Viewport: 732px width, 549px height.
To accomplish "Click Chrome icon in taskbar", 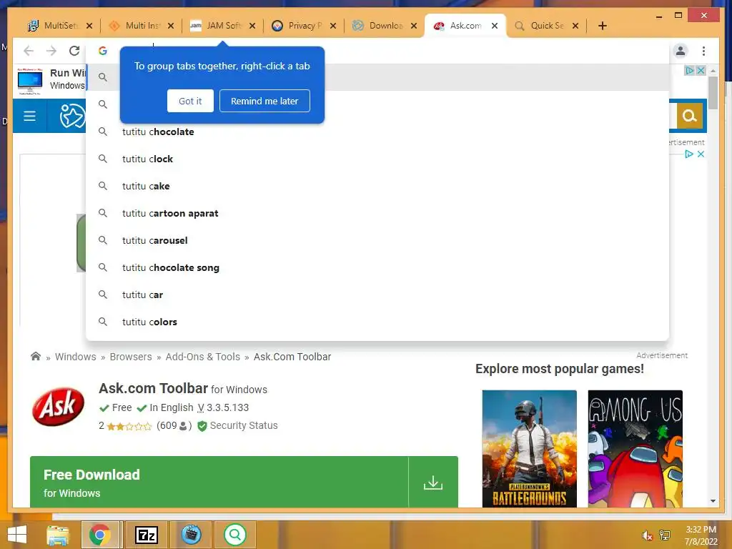I will [100, 535].
